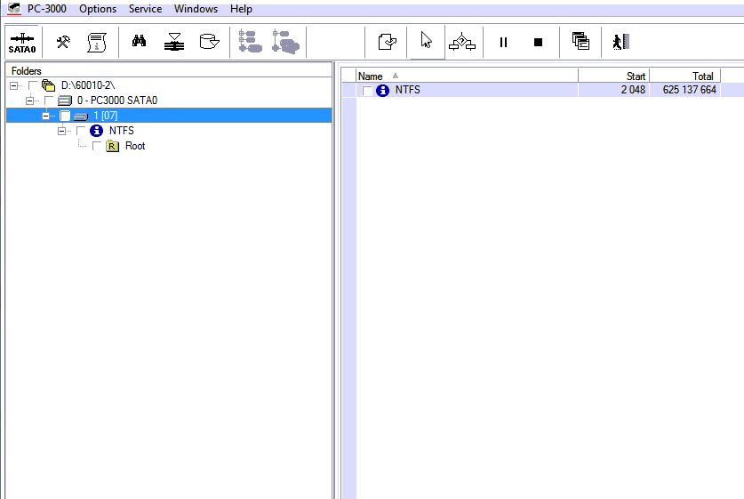744x499 pixels.
Task: Click the Total value 625 137 664
Action: coord(690,90)
